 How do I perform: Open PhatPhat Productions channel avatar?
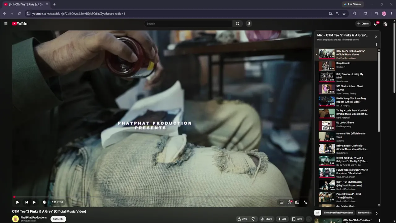[x=15, y=219]
